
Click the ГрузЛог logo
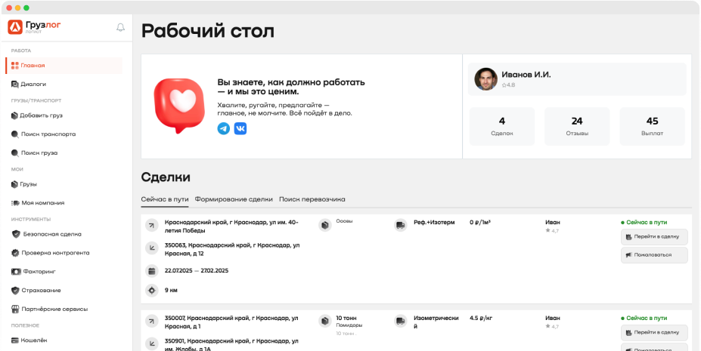pyautogui.click(x=35, y=27)
